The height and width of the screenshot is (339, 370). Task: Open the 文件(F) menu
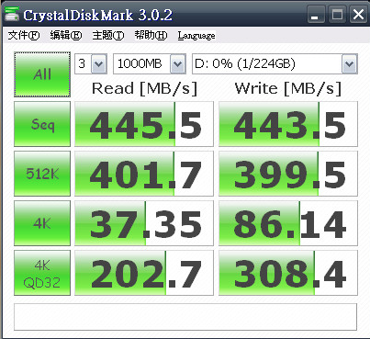(x=24, y=35)
